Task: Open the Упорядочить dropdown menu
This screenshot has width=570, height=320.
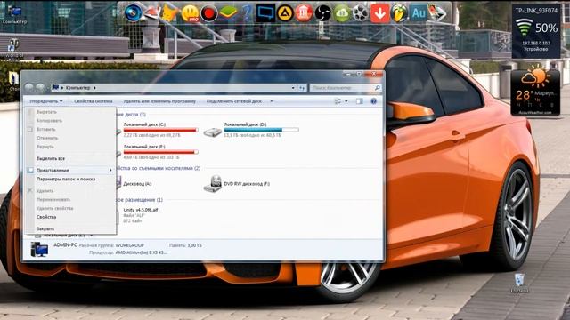Action: click(x=46, y=101)
